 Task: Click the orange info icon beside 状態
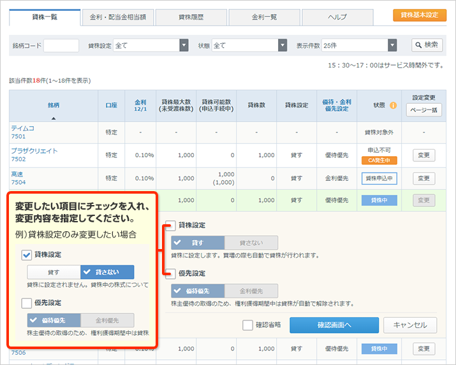tap(393, 105)
